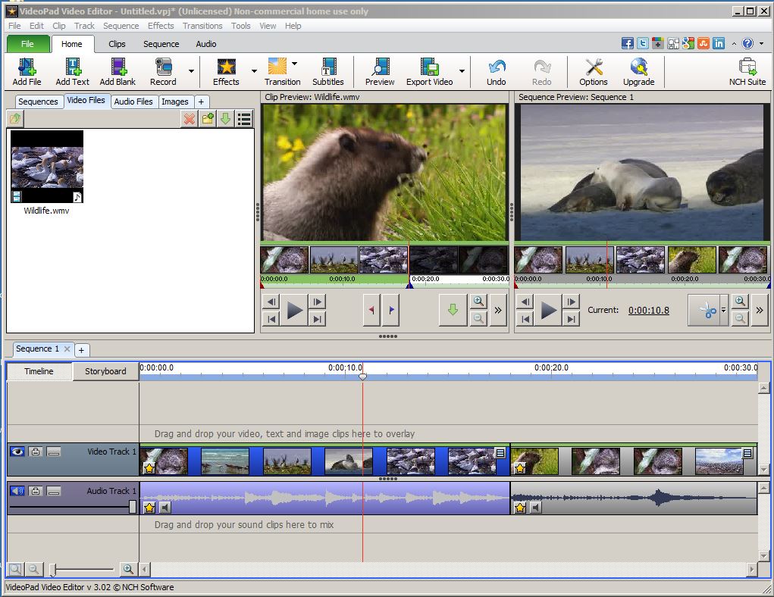Set the out point with the blue flag

391,310
